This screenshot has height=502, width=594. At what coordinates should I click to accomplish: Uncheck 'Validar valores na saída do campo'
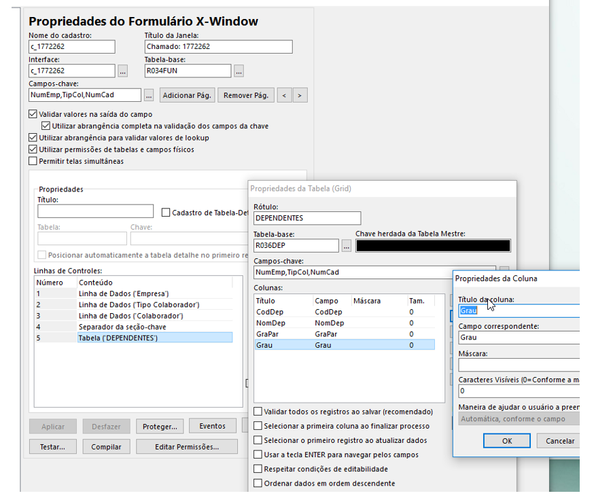(33, 114)
